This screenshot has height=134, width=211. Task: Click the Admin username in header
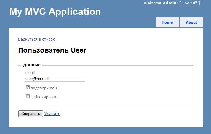click(170, 3)
